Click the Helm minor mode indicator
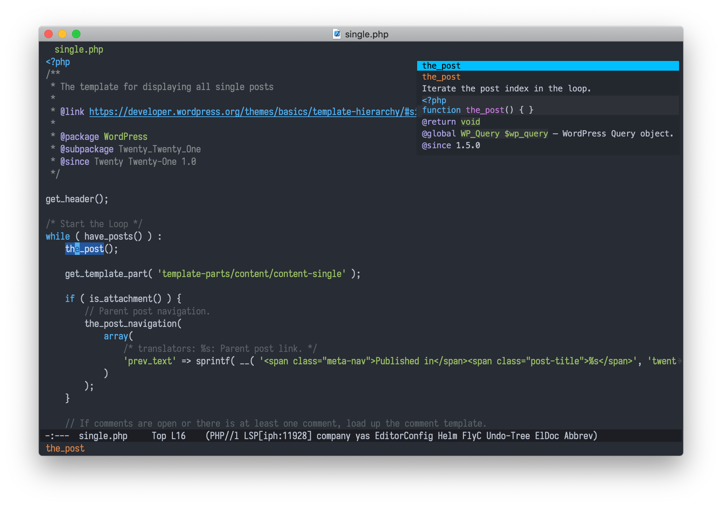722x507 pixels. [447, 436]
